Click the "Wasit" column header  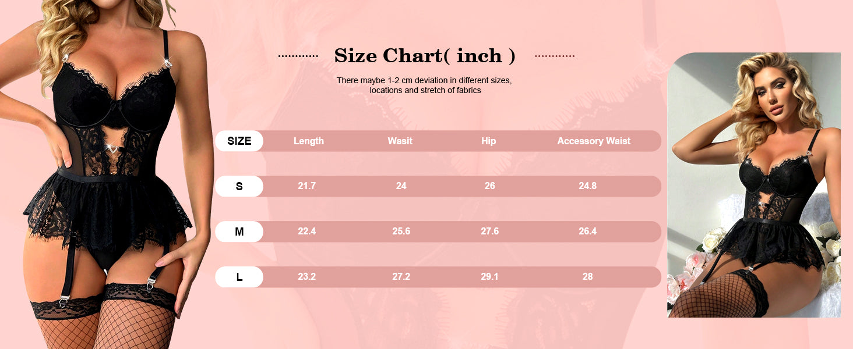click(400, 141)
